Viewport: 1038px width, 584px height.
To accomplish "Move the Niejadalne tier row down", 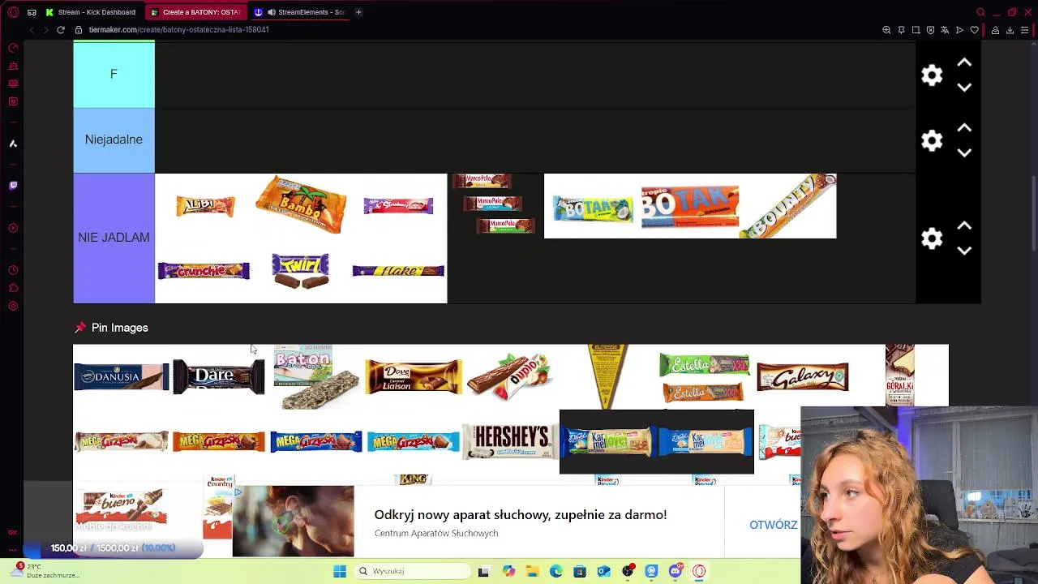I will 964,153.
